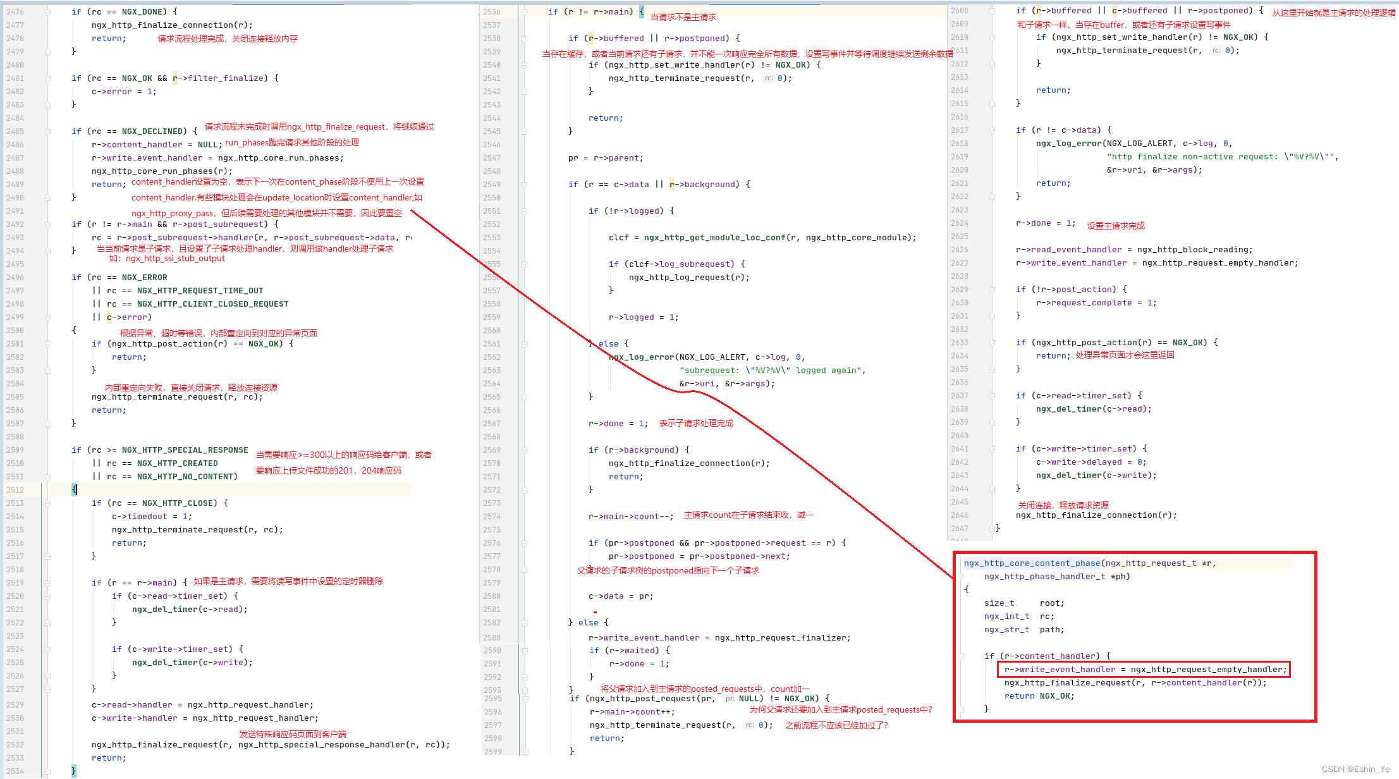Collapse the else block fold at line 2561
Viewport: 1399px width, 779px height.
click(524, 344)
